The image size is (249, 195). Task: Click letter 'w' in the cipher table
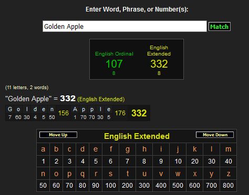(178, 174)
